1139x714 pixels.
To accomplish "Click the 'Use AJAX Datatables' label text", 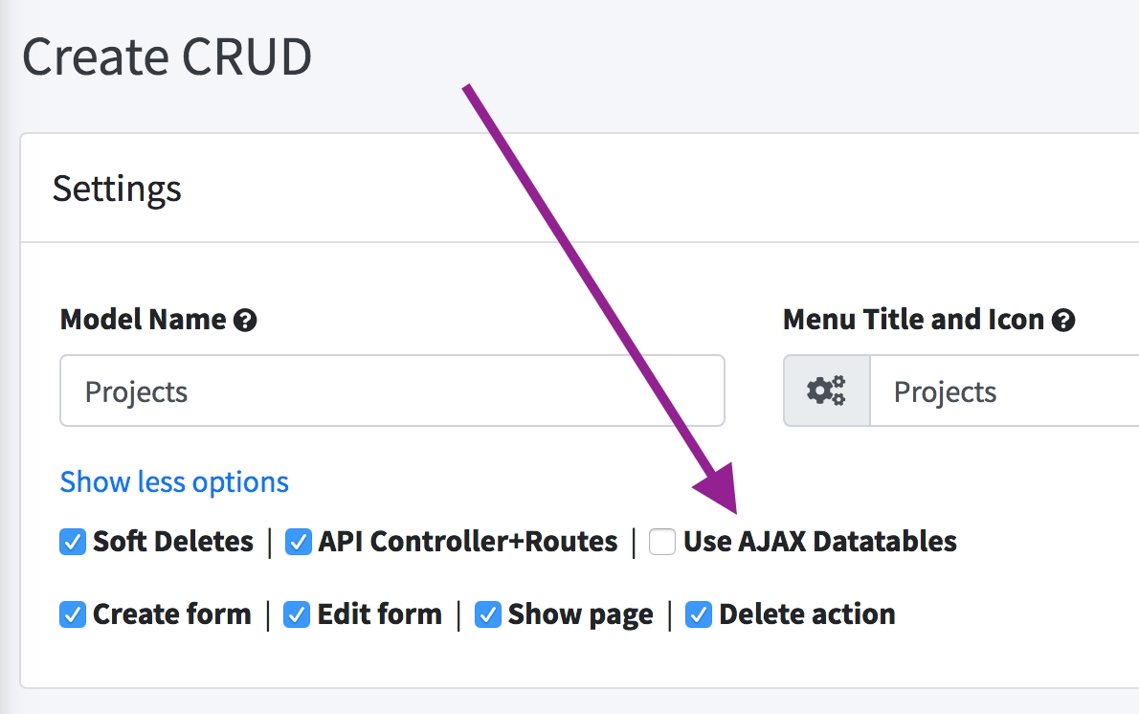I will pos(820,542).
